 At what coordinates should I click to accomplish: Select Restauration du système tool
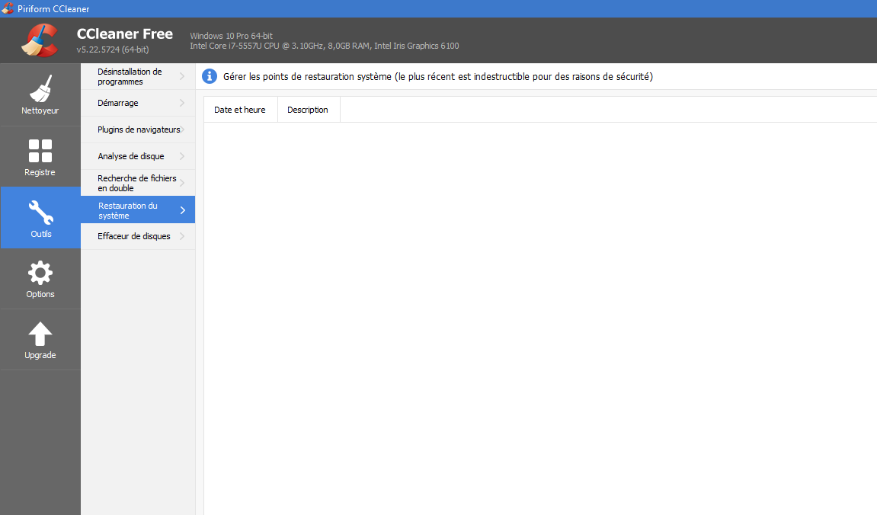(138, 210)
